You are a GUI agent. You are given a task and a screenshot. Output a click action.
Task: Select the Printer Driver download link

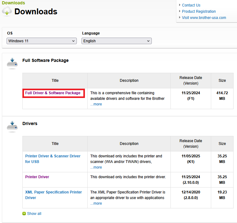[x=37, y=177]
